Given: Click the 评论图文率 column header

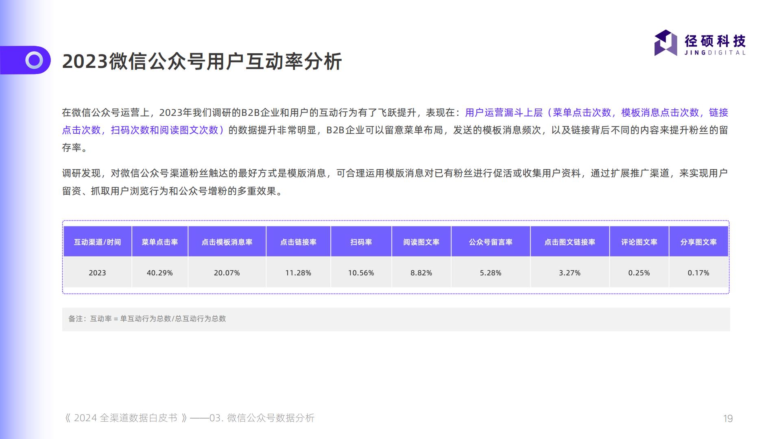Looking at the screenshot, I should coord(639,242).
